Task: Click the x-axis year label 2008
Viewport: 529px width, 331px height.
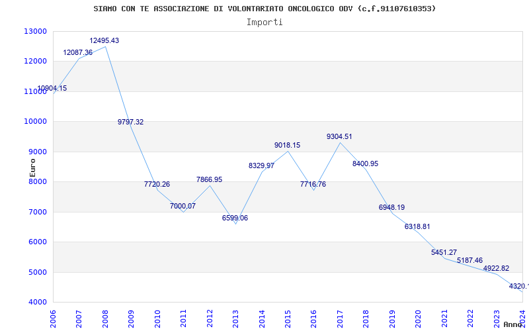Action: pyautogui.click(x=105, y=318)
